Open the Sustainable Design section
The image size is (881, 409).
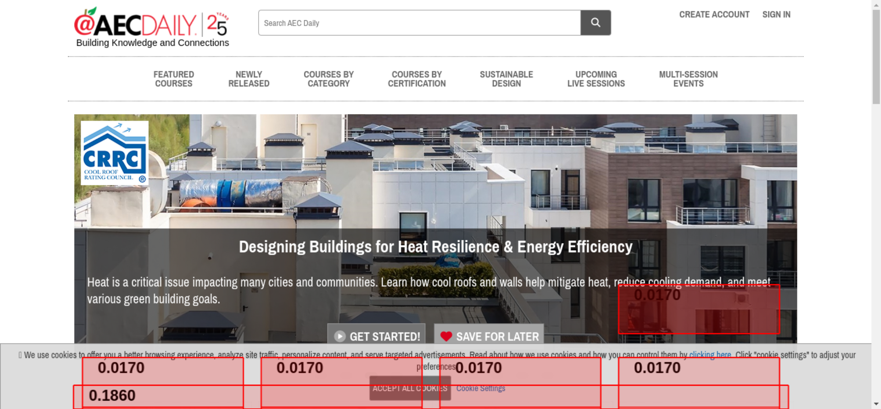point(506,79)
